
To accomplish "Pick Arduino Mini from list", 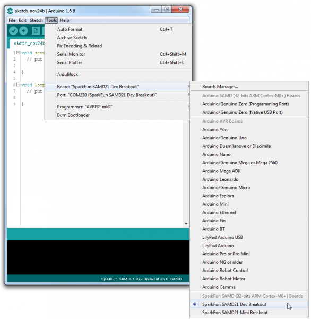I will point(249,204).
